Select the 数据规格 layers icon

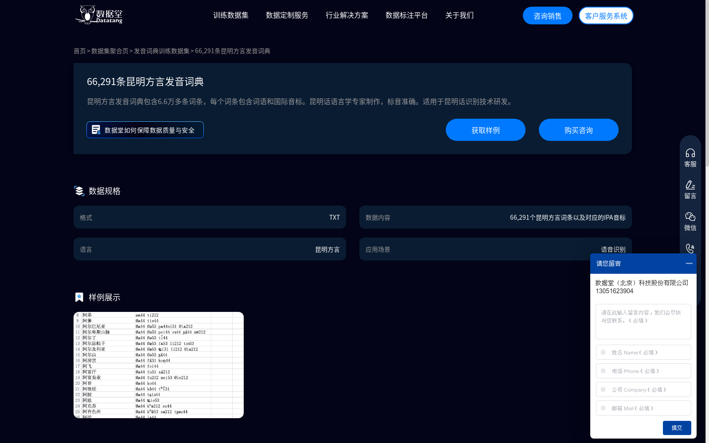coord(79,191)
